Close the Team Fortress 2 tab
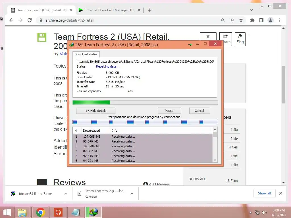Image resolution: width=291 pixels, height=218 pixels. tap(71, 10)
